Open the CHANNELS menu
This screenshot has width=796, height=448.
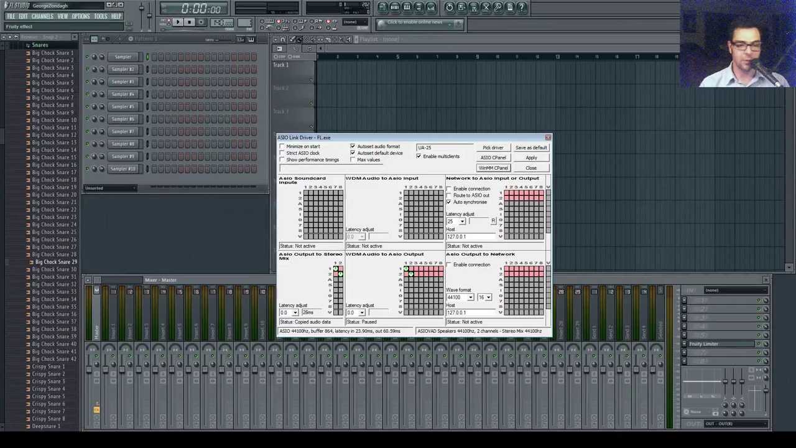point(42,16)
